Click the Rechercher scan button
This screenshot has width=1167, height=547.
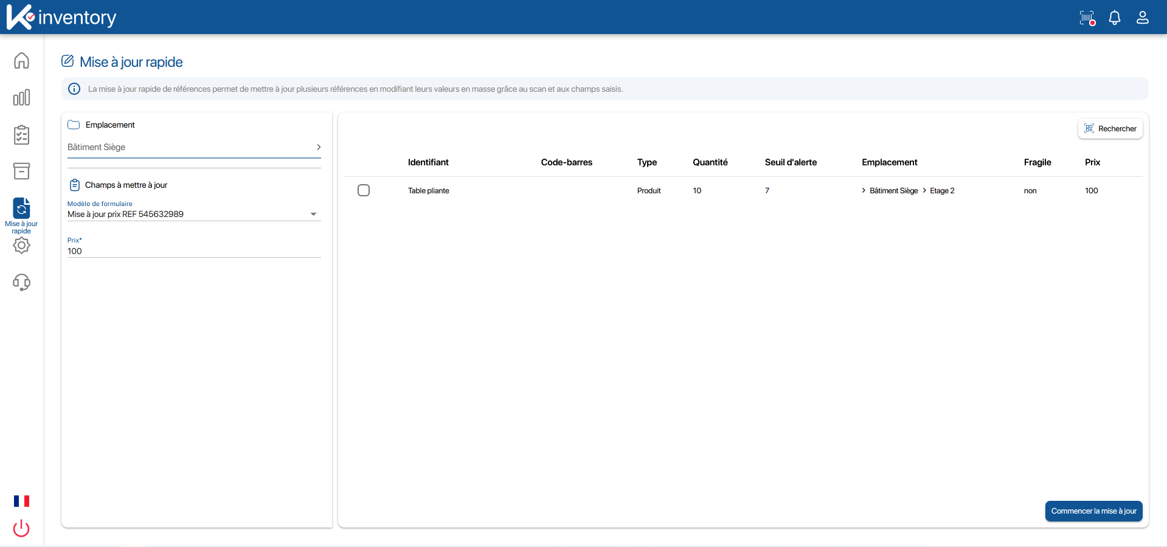1110,128
